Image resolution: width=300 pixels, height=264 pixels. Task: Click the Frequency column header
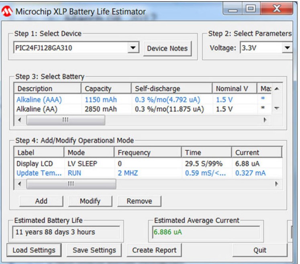[148, 152]
